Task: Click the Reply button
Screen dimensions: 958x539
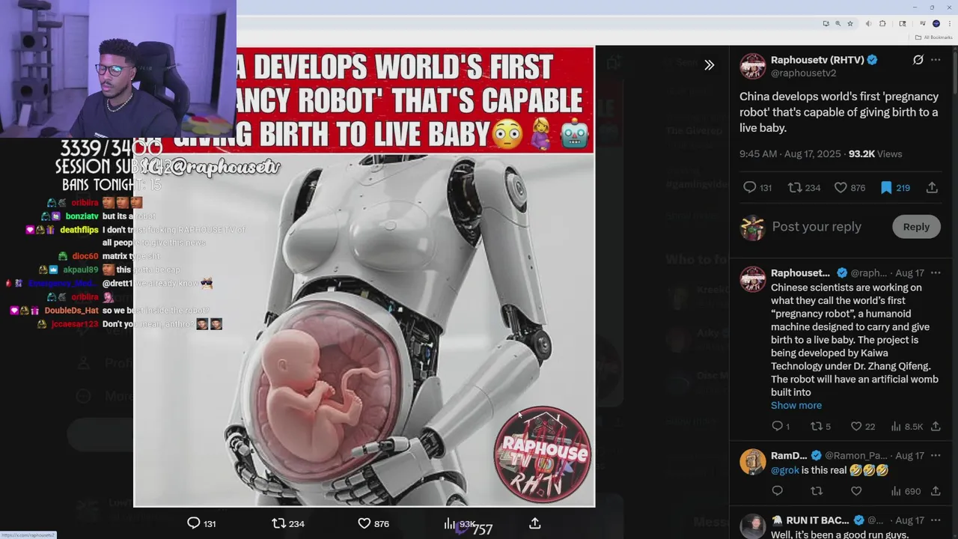Action: pyautogui.click(x=916, y=227)
